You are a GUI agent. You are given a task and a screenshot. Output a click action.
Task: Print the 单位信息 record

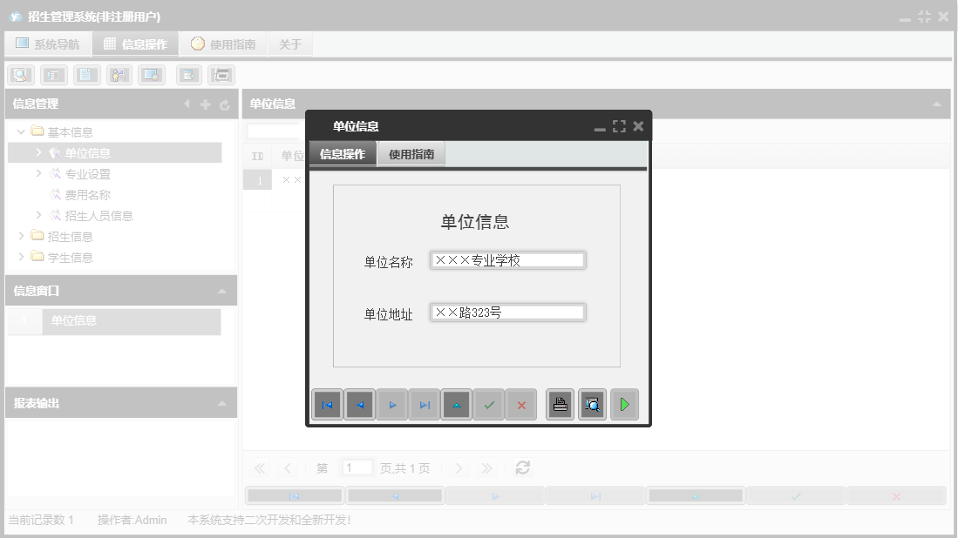pos(559,404)
